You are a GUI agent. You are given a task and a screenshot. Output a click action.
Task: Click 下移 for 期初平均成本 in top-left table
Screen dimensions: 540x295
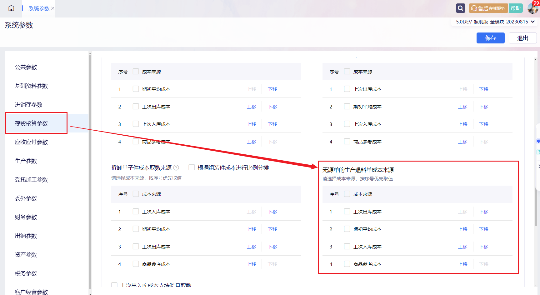click(x=272, y=89)
